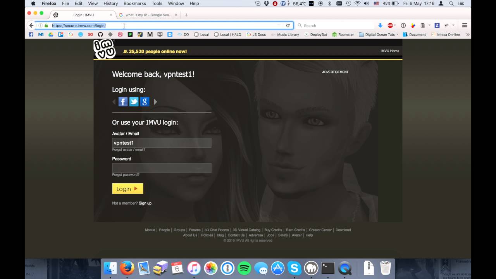
Task: Open the File menu
Action: point(65,3)
